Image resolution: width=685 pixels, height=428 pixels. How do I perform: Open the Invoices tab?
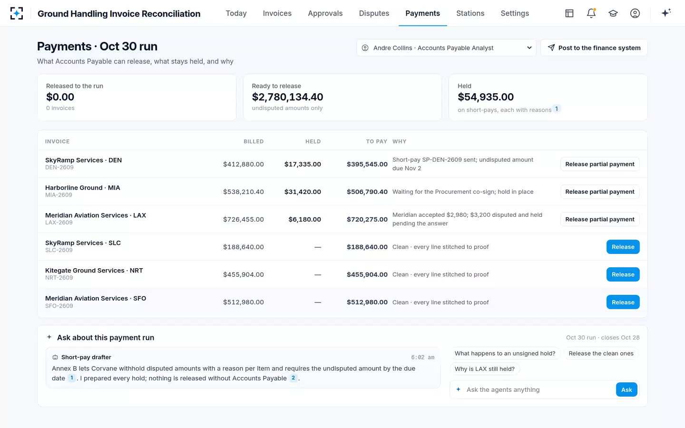[x=277, y=13]
